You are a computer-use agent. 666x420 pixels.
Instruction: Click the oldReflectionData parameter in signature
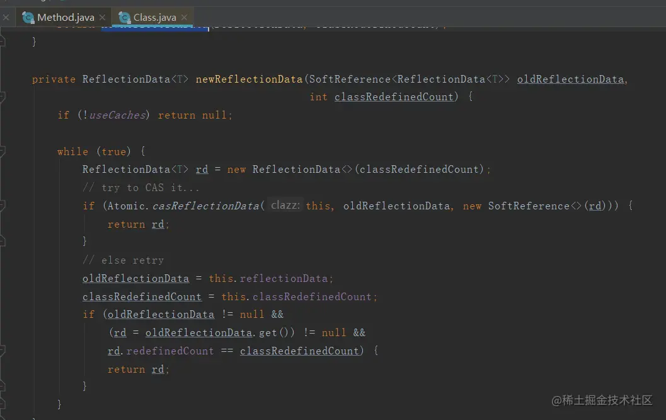(x=570, y=79)
